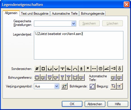Screen dimensions: 131x110
Task: Insert the double-headed arrow symbol
Action: pyautogui.click(x=94, y=69)
